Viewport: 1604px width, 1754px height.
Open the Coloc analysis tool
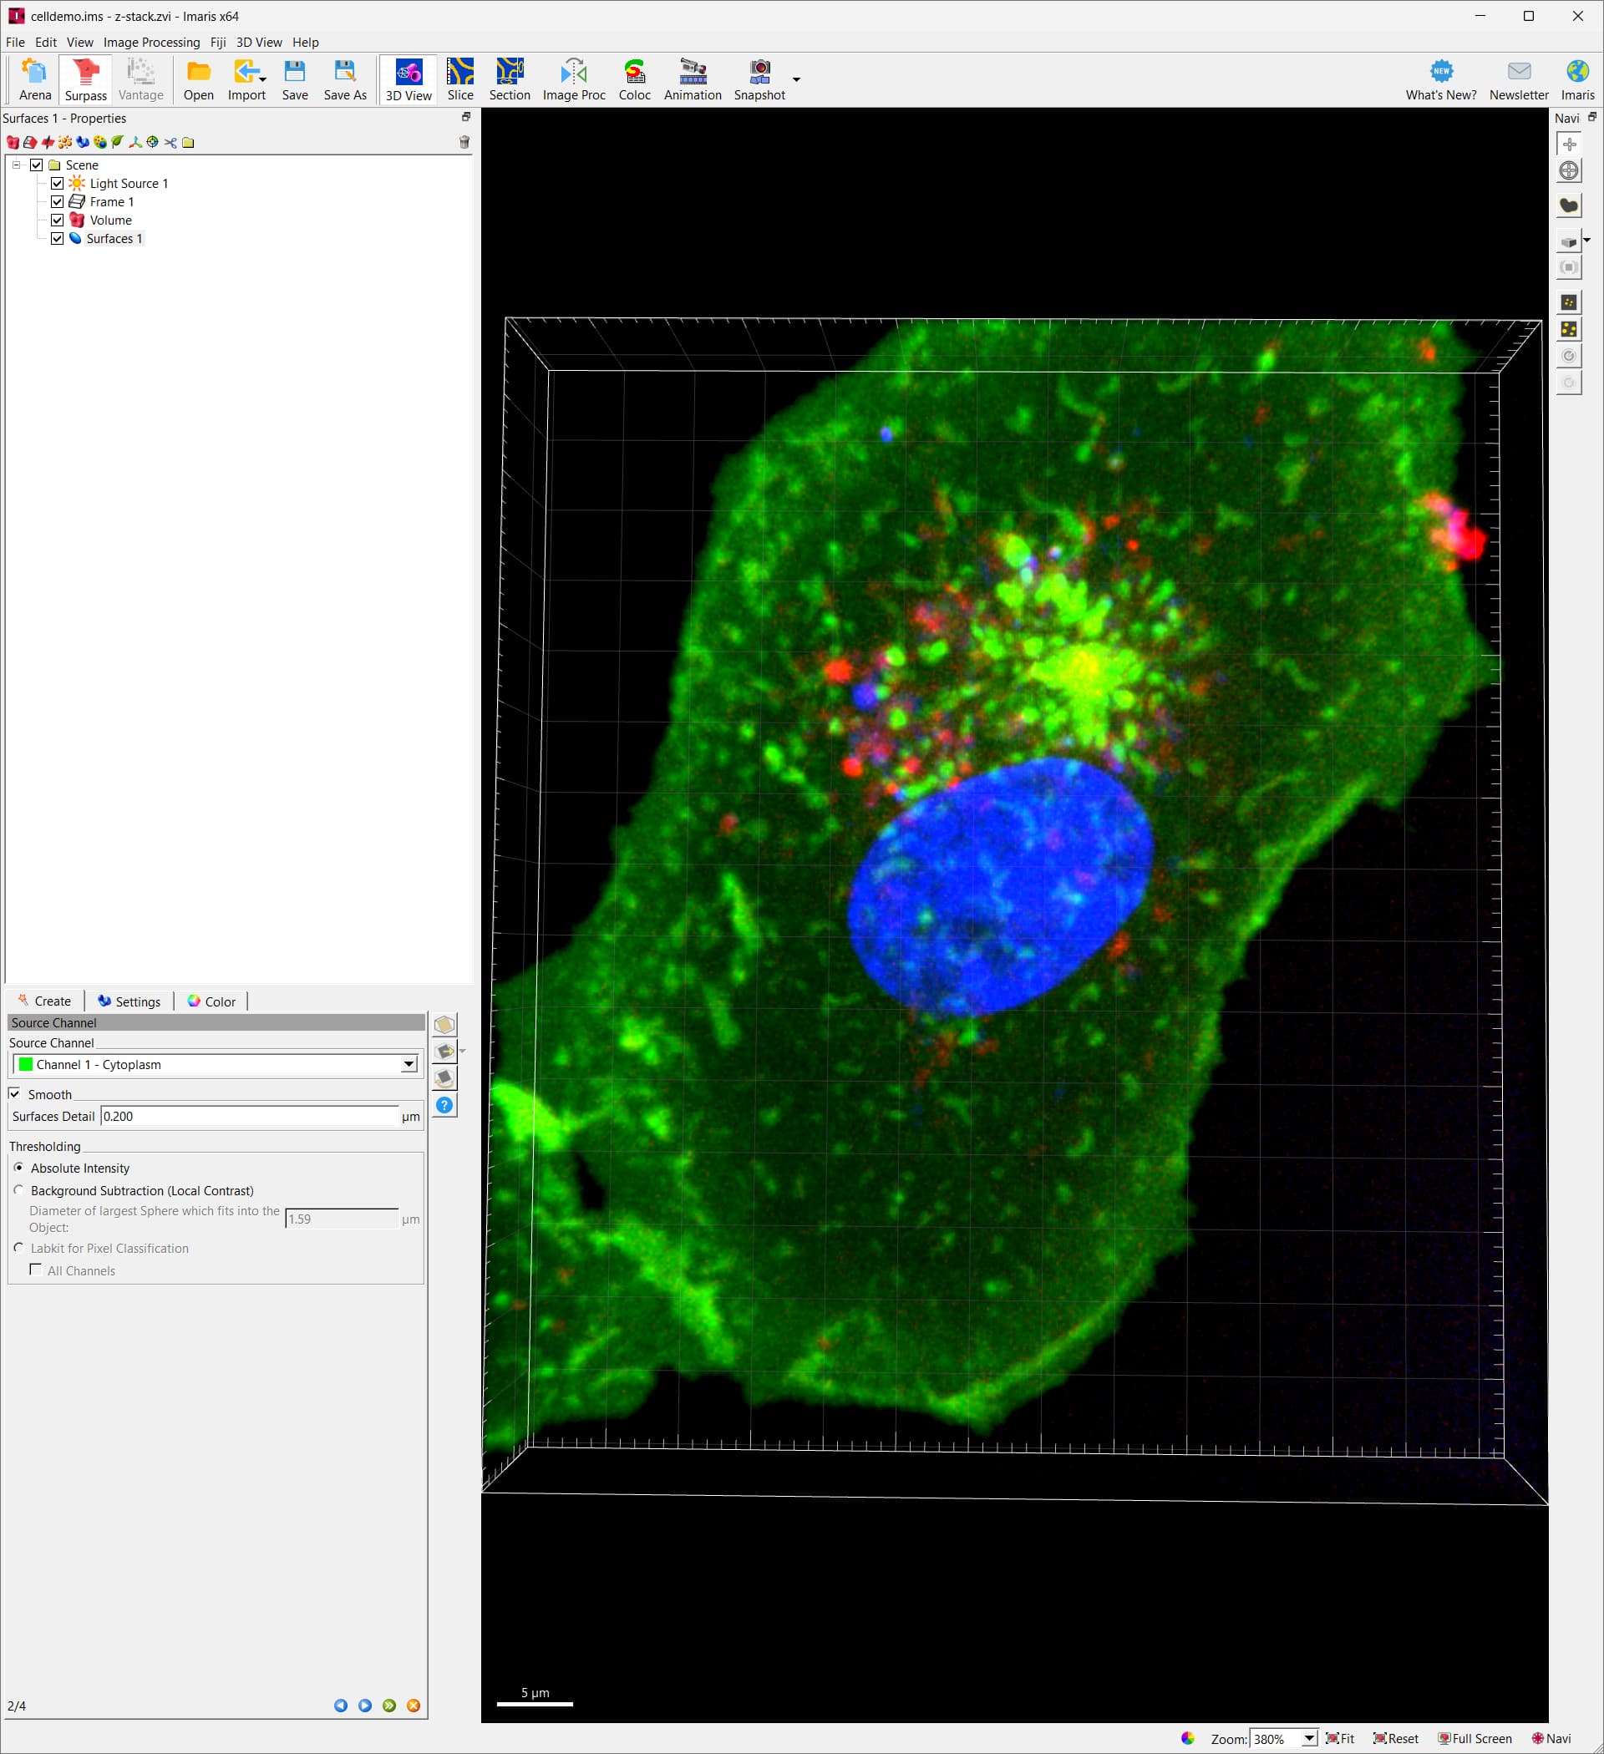click(x=634, y=79)
